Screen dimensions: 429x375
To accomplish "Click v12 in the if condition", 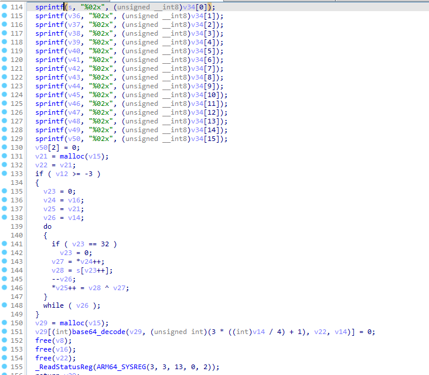I will point(62,174).
